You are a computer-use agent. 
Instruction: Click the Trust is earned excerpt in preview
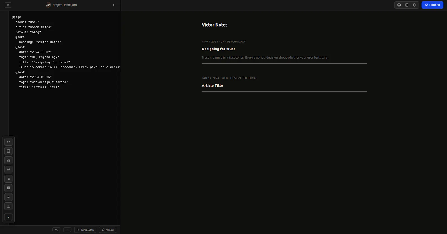point(265,58)
